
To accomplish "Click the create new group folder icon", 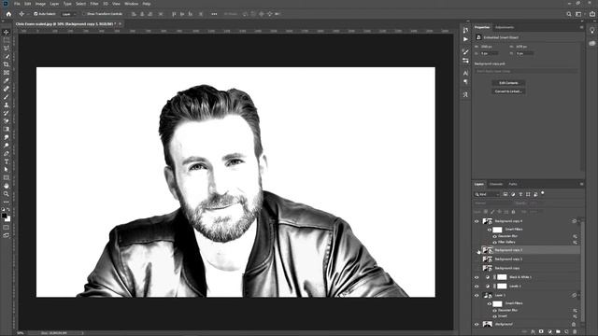I will click(x=558, y=332).
